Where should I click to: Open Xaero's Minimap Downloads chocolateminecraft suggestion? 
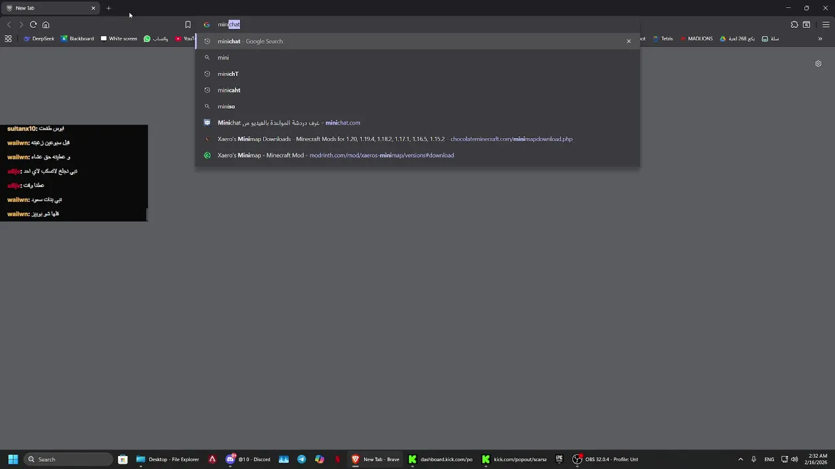point(417,139)
